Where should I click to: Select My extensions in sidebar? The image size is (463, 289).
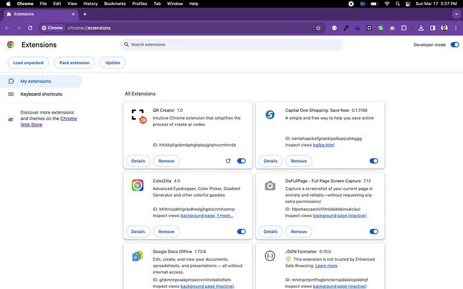(x=41, y=81)
